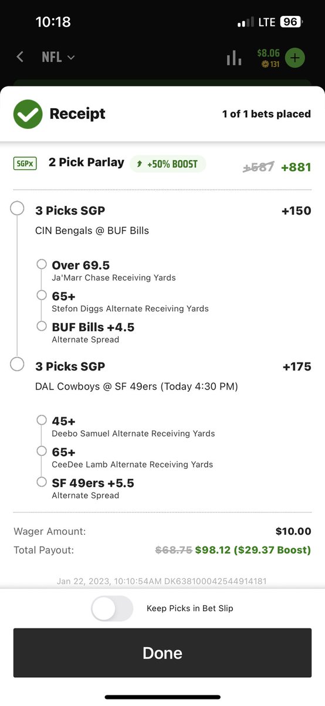Tap the 2 Pick Parlay heading

tap(86, 162)
